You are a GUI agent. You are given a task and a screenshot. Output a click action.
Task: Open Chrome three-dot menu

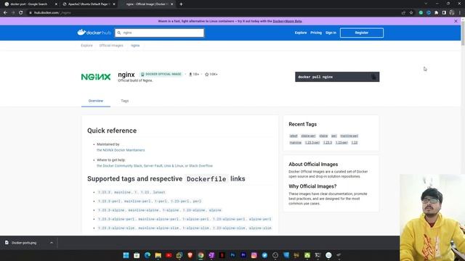point(460,13)
